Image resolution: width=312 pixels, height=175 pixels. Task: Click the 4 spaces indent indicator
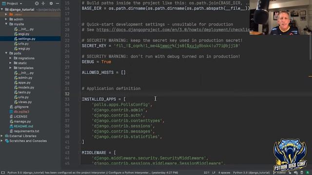tap(224, 173)
